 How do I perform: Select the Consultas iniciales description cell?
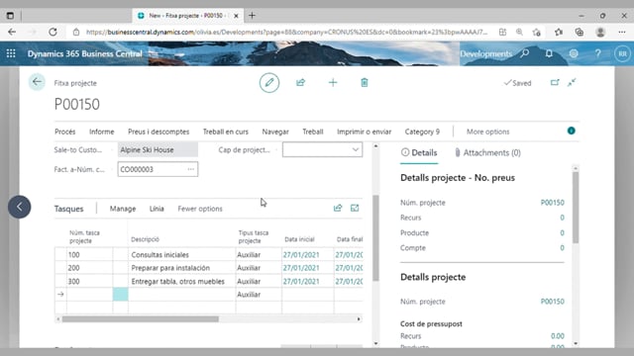[x=182, y=255]
